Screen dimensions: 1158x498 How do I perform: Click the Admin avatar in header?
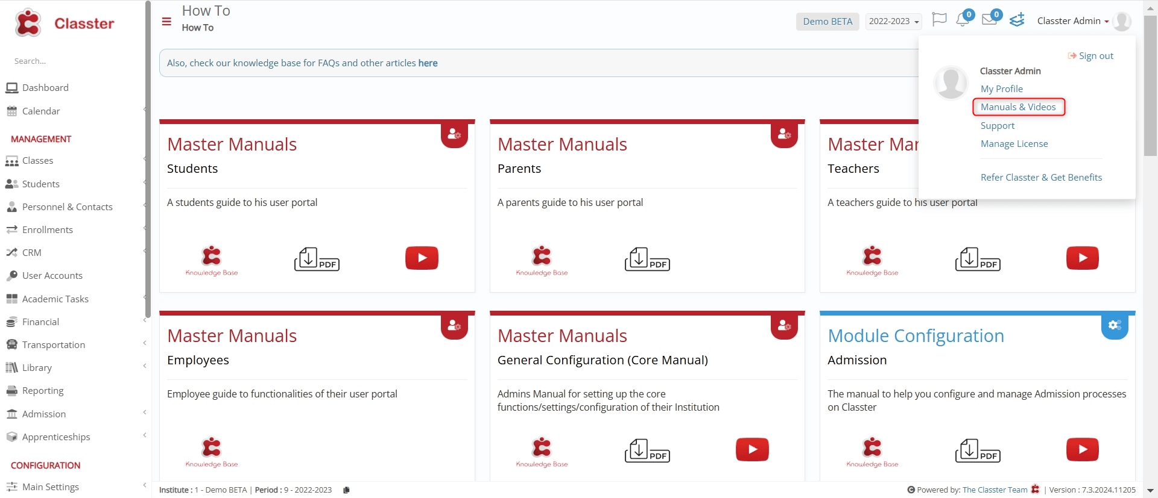[1122, 21]
